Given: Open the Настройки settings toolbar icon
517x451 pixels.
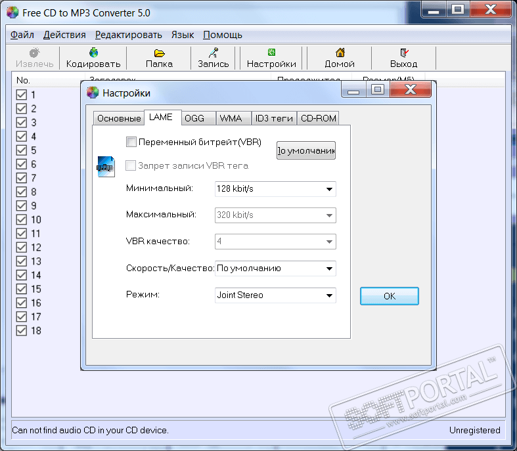Looking at the screenshot, I should (x=271, y=53).
